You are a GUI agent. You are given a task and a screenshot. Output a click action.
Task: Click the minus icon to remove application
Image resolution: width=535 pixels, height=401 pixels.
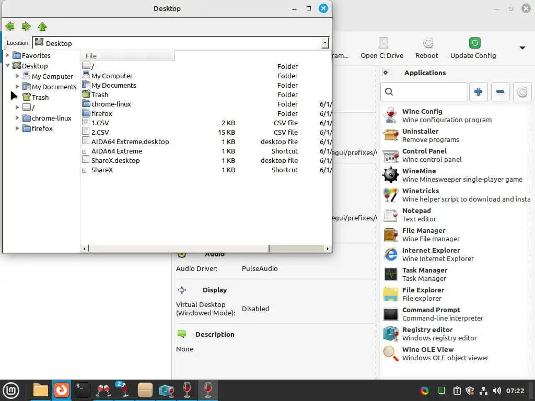500,91
